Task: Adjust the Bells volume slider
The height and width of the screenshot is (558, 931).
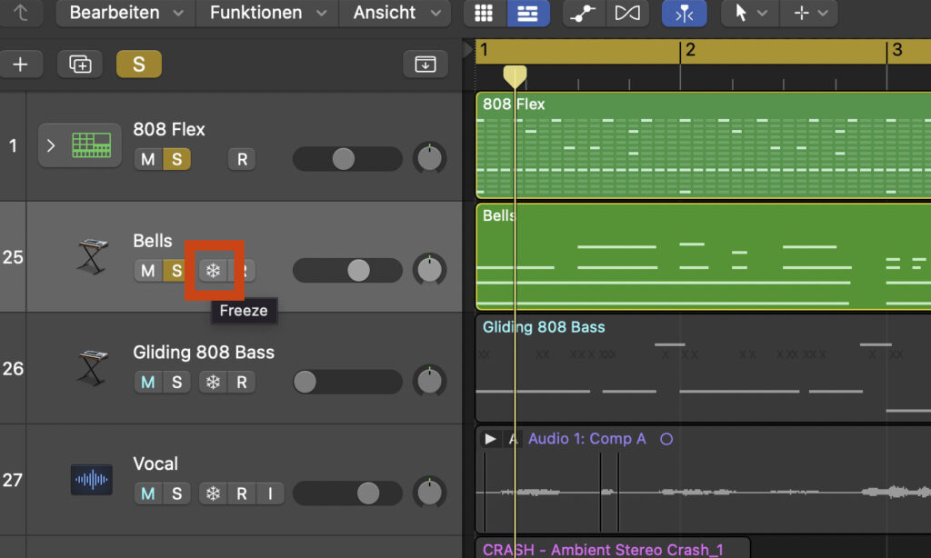Action: tap(347, 270)
